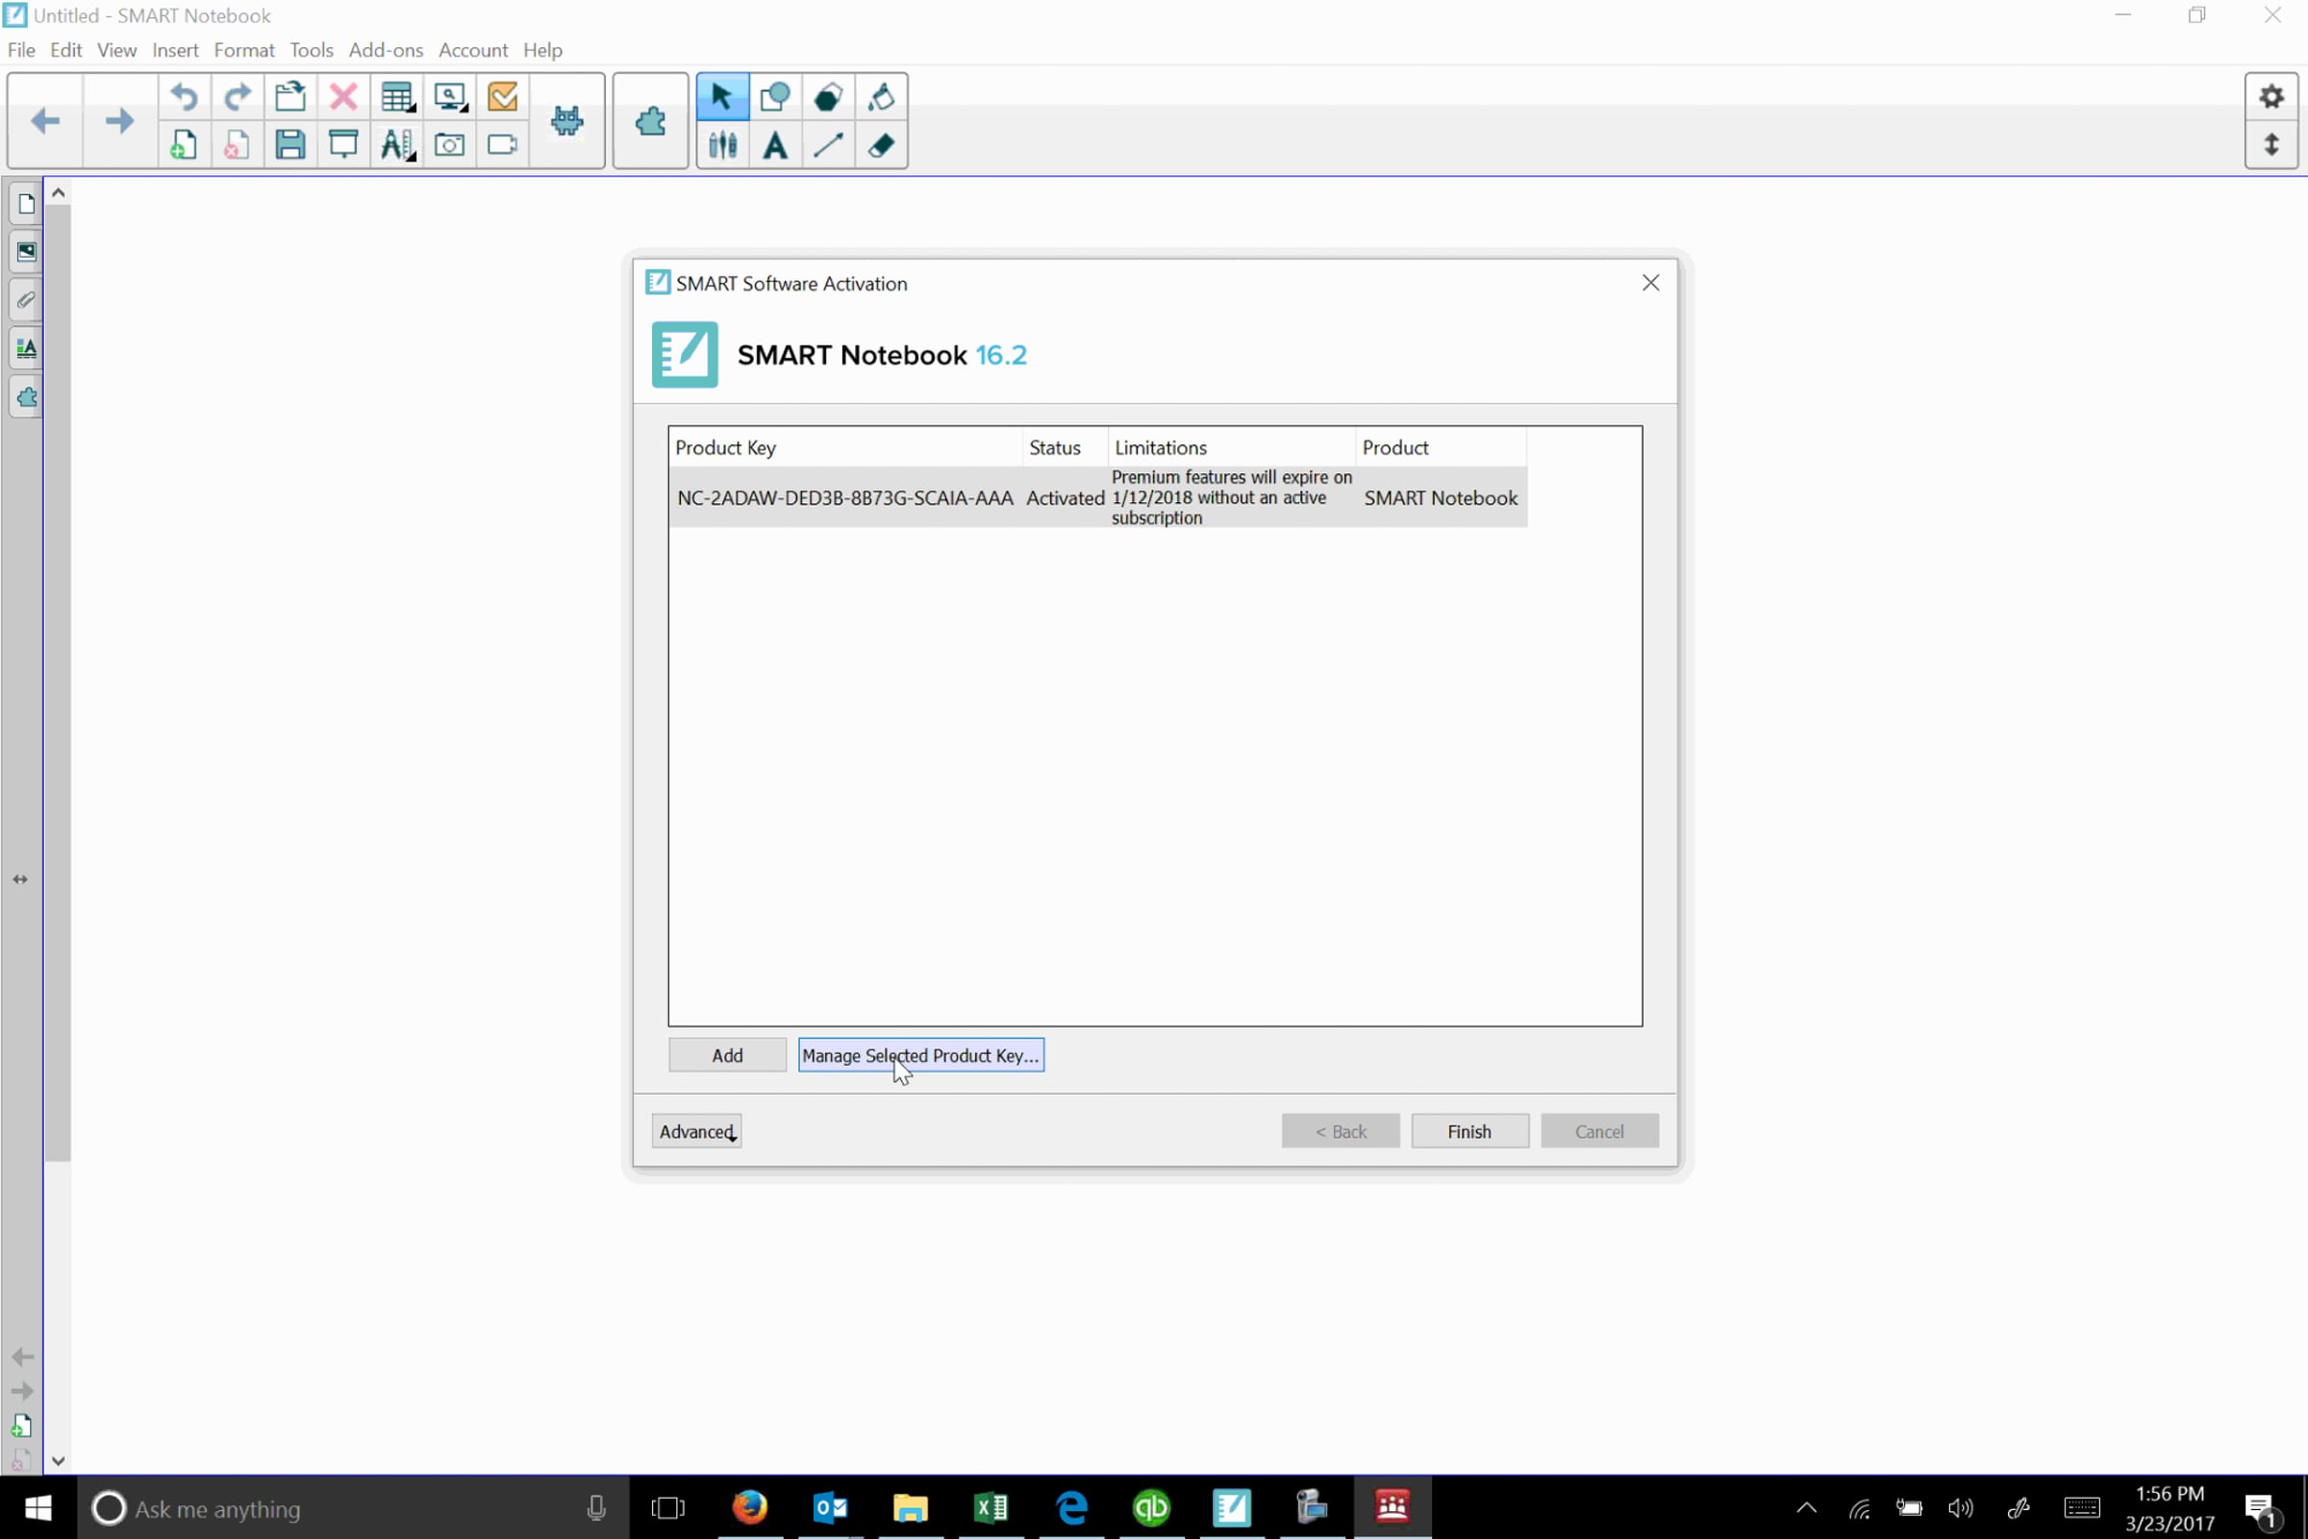Viewport: 2308px width, 1539px height.
Task: Select the Text tool
Action: (x=775, y=145)
